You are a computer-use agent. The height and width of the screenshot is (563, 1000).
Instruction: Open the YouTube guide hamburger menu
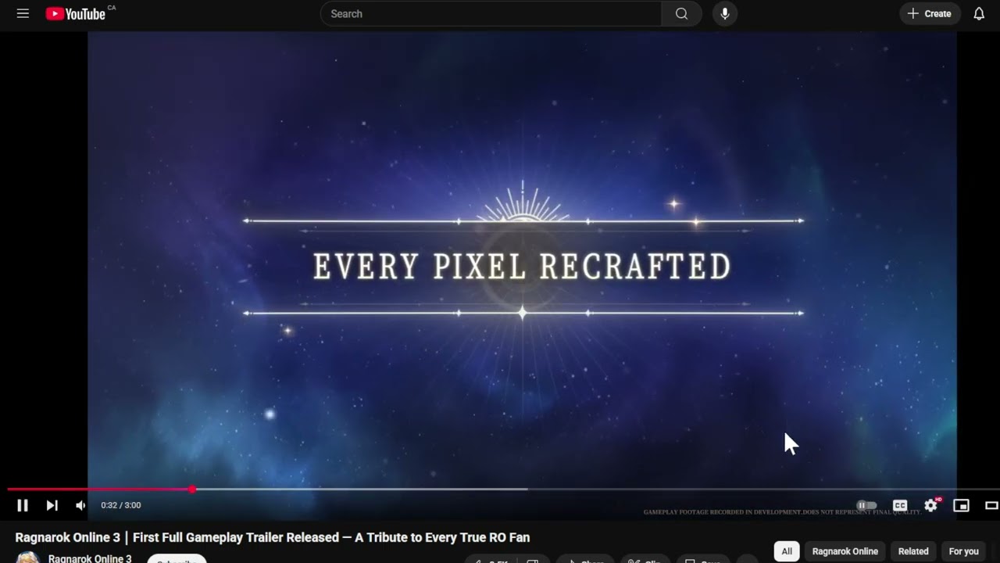click(x=23, y=13)
